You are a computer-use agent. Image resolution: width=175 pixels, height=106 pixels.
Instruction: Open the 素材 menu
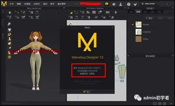[52, 4]
